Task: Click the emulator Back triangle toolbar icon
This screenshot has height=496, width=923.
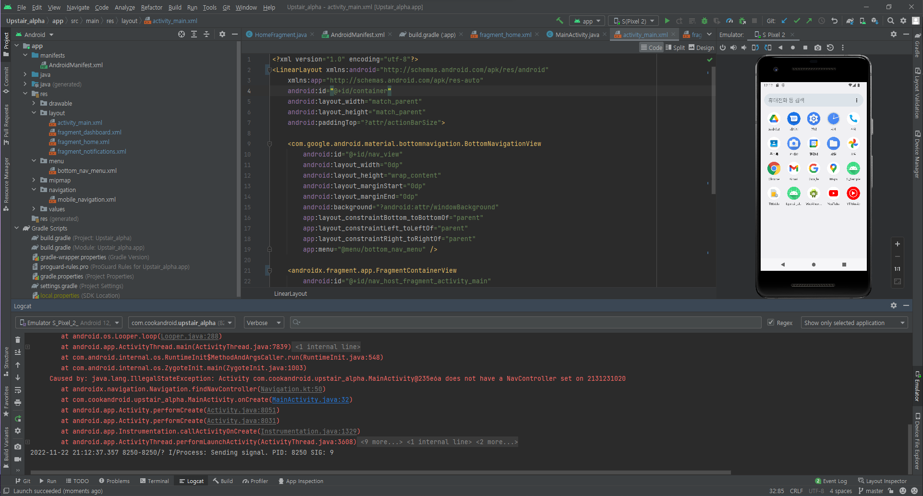Action: pyautogui.click(x=780, y=48)
